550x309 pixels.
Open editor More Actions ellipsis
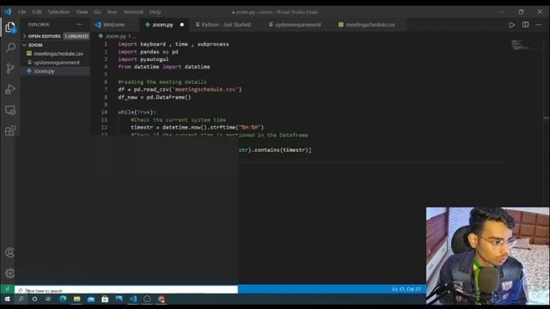[539, 25]
